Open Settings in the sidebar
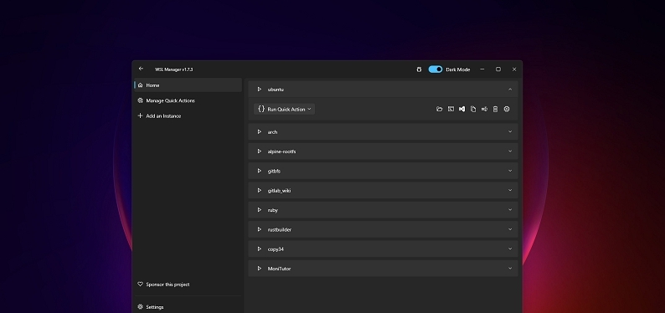The image size is (665, 313). click(188, 307)
